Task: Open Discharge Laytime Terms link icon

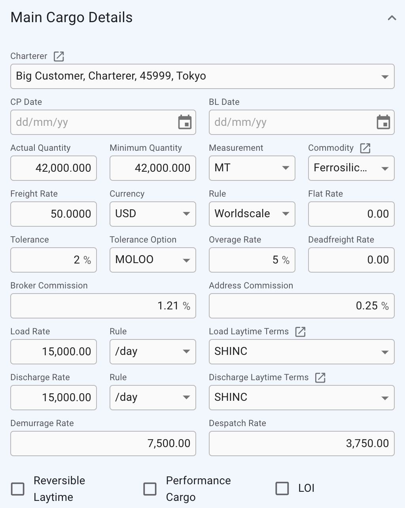Action: (320, 378)
